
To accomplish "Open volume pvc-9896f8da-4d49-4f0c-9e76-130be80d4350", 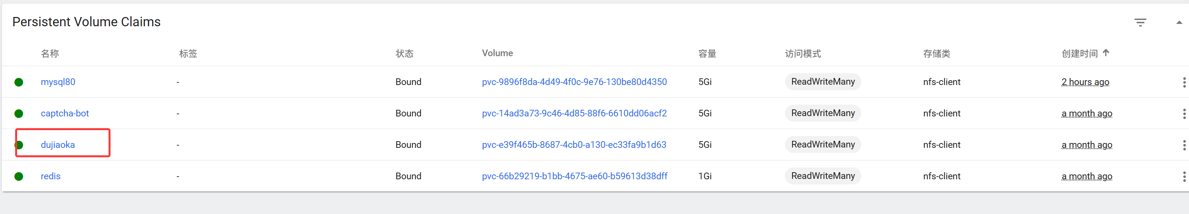I will point(574,82).
